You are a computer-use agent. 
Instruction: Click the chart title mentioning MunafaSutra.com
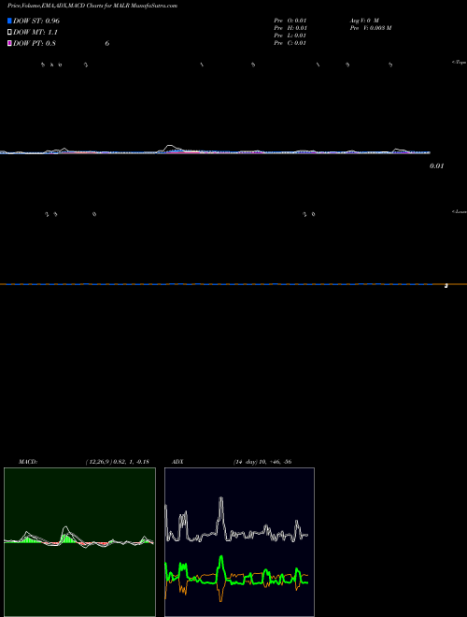coord(92,6)
